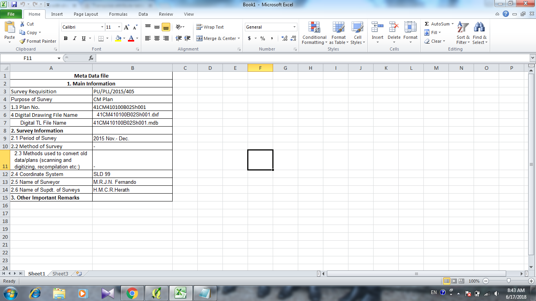536x301 pixels.
Task: Click the Decrease Indent icon
Action: point(179,38)
